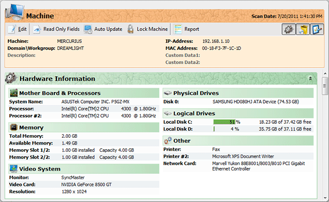Click the Local Disk C usage bar
Image resolution: width=329 pixels, height=202 pixels.
[225, 122]
